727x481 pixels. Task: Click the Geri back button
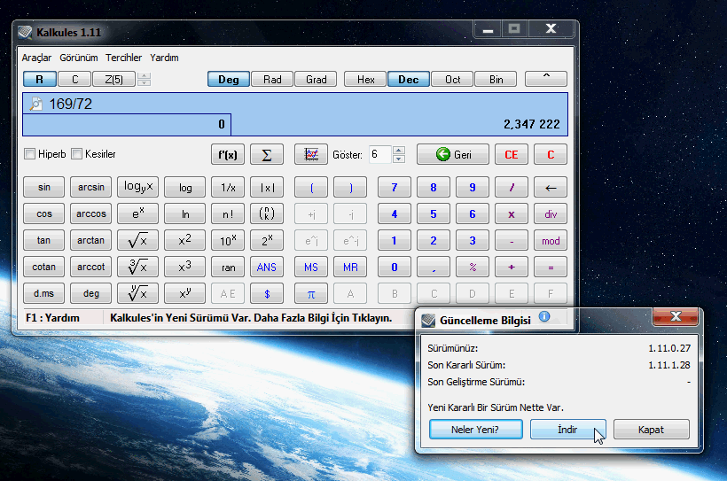452,154
